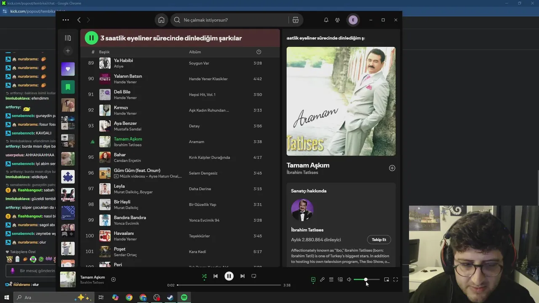Skip to the next track

point(243,276)
